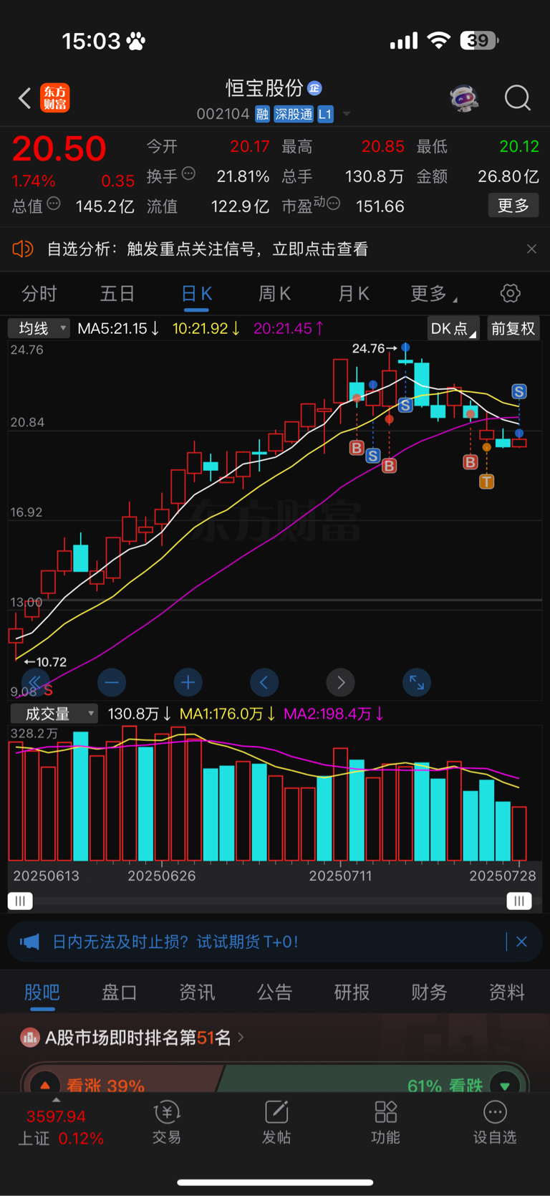Screen dimensions: 550x1196
Task: Tap the 总值 info icon
Action: 54,204
